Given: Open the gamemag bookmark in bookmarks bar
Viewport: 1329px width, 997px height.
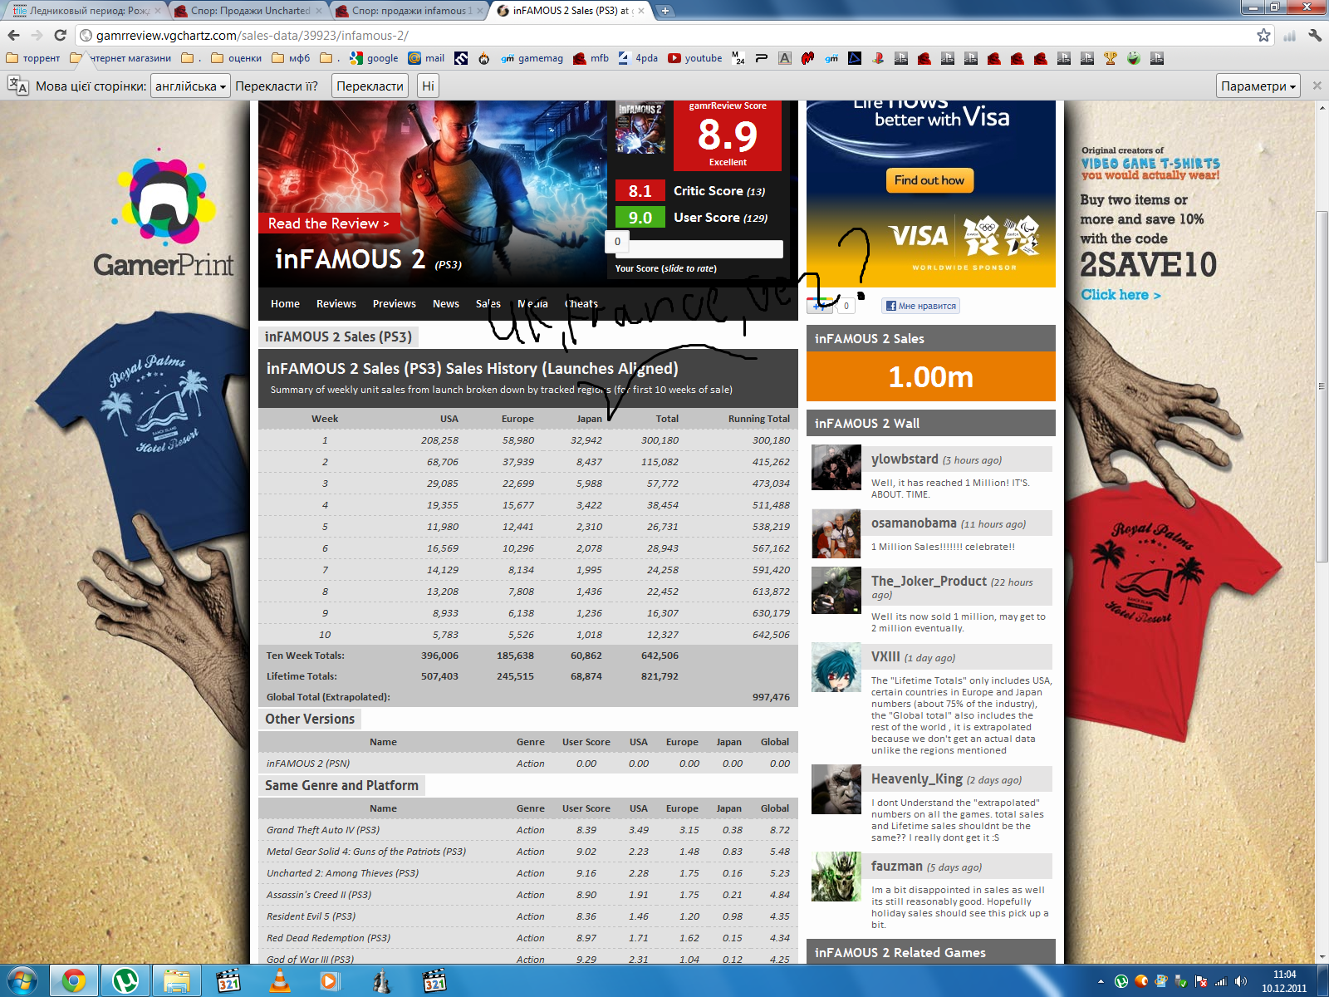Looking at the screenshot, I should 532,58.
